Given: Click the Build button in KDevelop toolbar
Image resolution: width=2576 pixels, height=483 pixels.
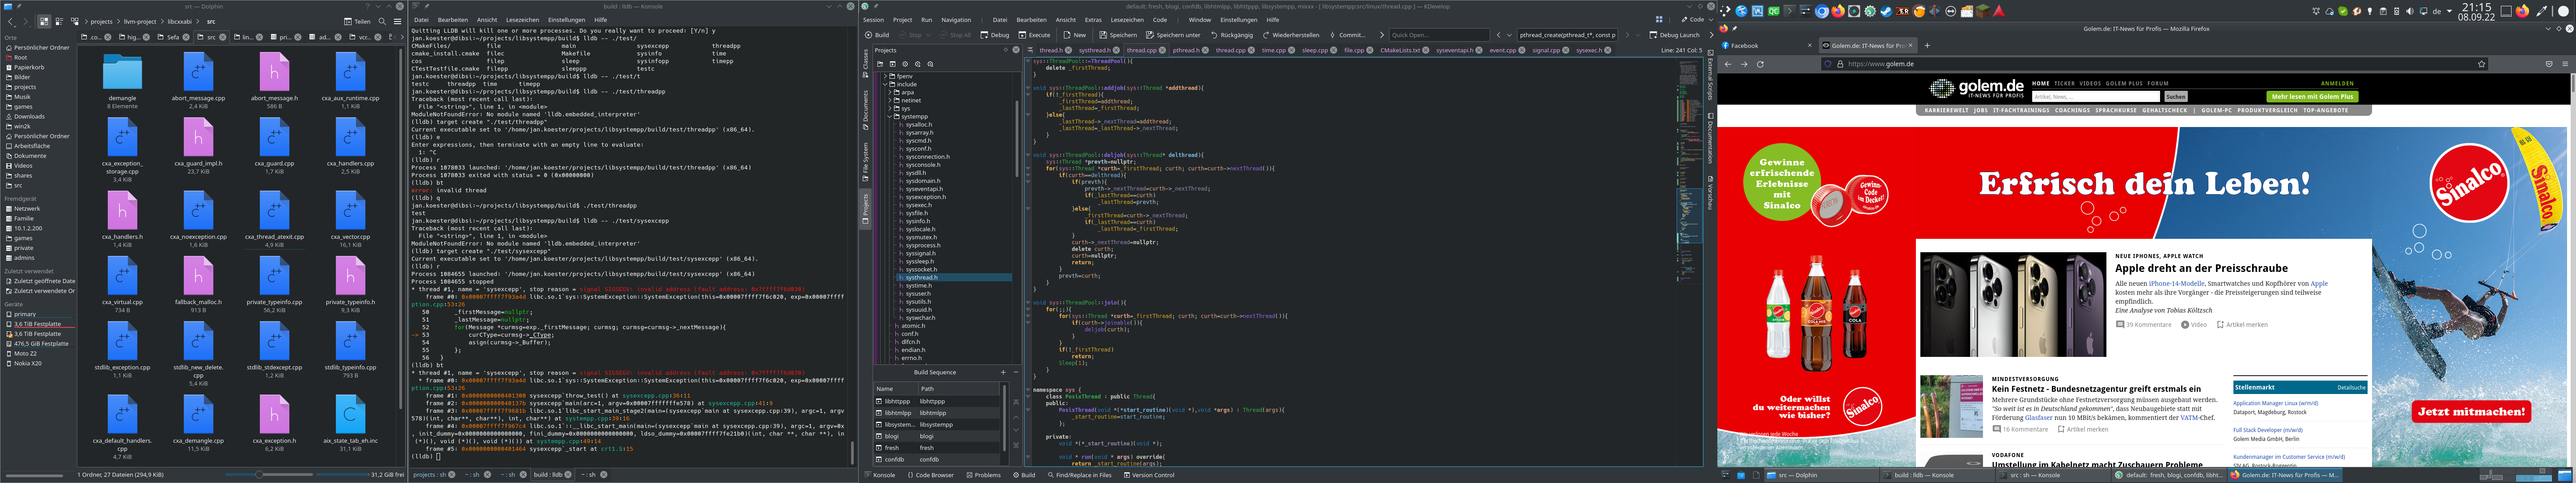Looking at the screenshot, I should coord(876,35).
